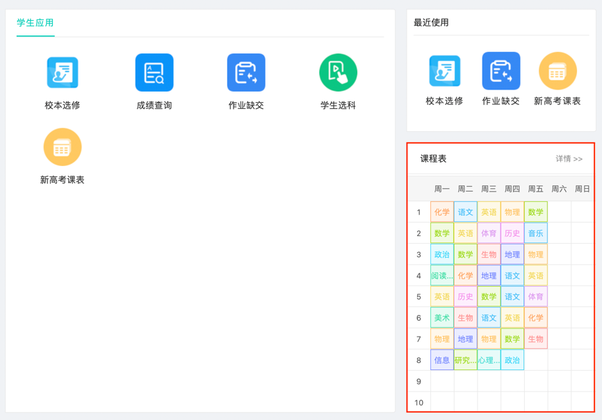Select 物理 cell for 周五 period 3

tap(535, 254)
